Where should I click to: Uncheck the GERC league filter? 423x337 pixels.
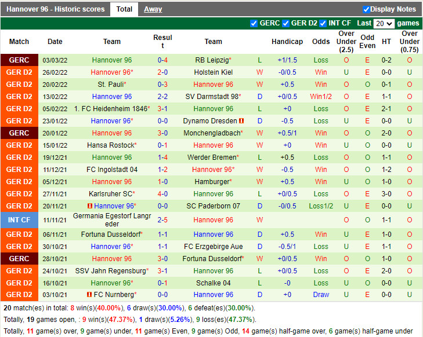pyautogui.click(x=254, y=23)
